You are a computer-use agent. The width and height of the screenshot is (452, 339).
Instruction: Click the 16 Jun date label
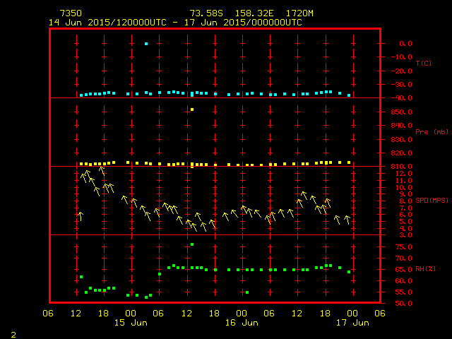click(242, 323)
